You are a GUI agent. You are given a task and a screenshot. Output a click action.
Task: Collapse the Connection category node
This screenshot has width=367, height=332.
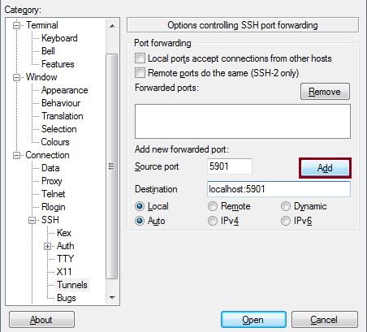tap(17, 155)
